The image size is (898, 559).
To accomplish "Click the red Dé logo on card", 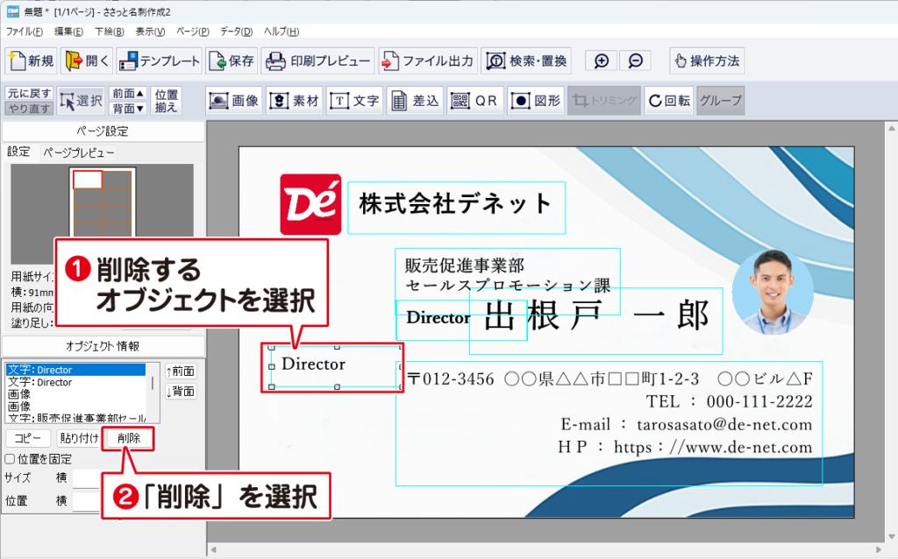I will [310, 204].
